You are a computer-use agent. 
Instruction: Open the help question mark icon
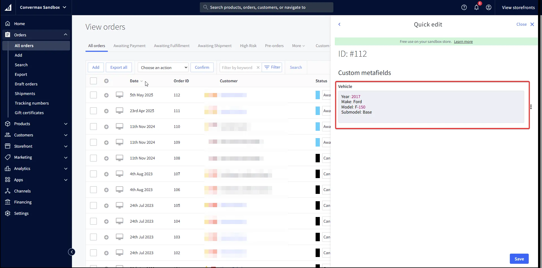tap(464, 7)
